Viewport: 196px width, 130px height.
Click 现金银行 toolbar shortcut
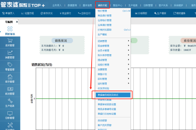tap(65, 13)
